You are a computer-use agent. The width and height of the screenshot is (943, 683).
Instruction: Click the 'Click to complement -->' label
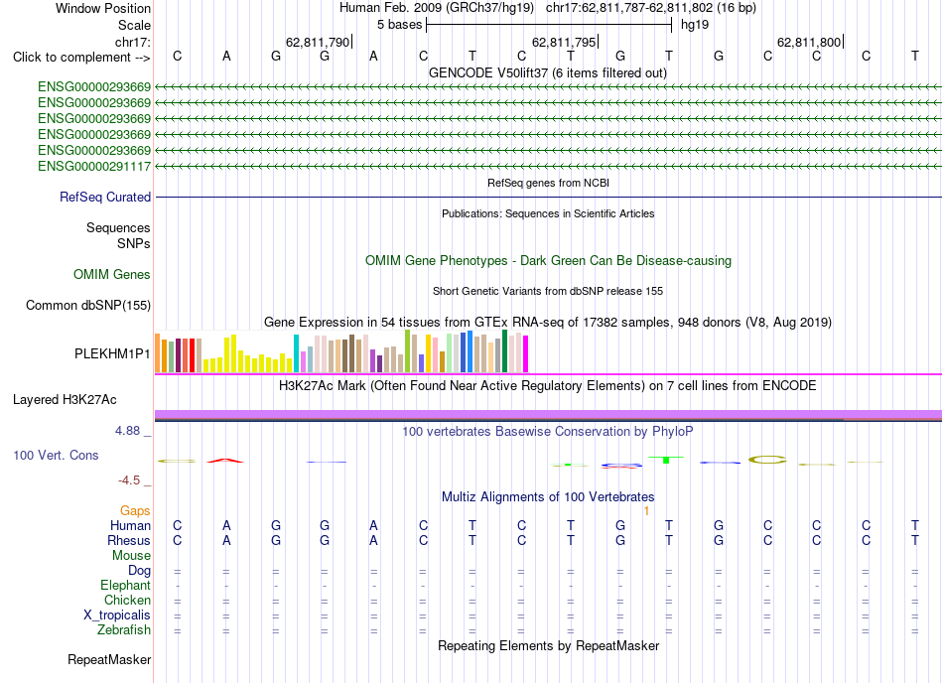click(x=81, y=58)
